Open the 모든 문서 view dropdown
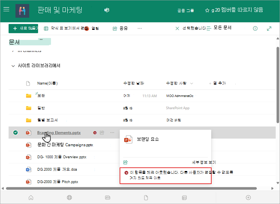 (x=219, y=28)
